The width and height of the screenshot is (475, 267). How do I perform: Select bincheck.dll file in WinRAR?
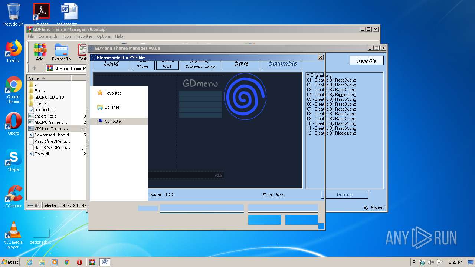coord(45,110)
